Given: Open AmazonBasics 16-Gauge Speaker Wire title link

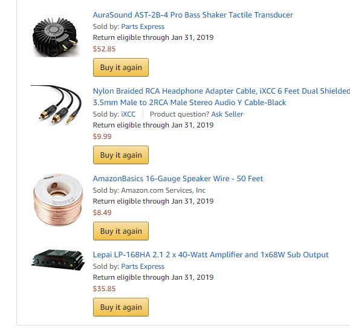Looking at the screenshot, I should (x=178, y=179).
